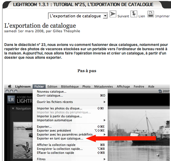This screenshot has width=171, height=161.
Task: Choose Exporter avec précédent
Action: (x=70, y=131)
